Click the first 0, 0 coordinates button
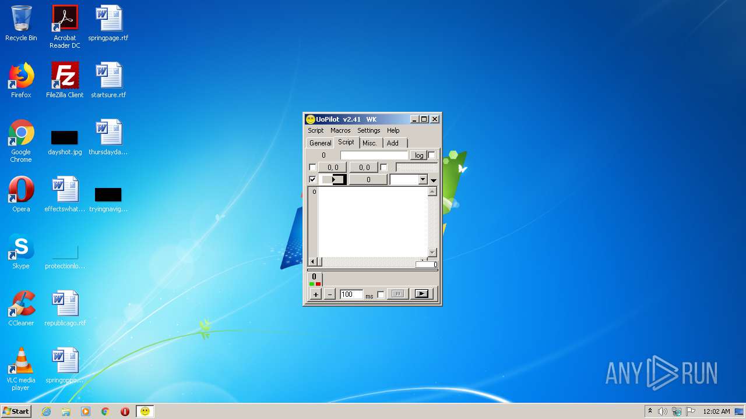746x419 pixels. 333,168
